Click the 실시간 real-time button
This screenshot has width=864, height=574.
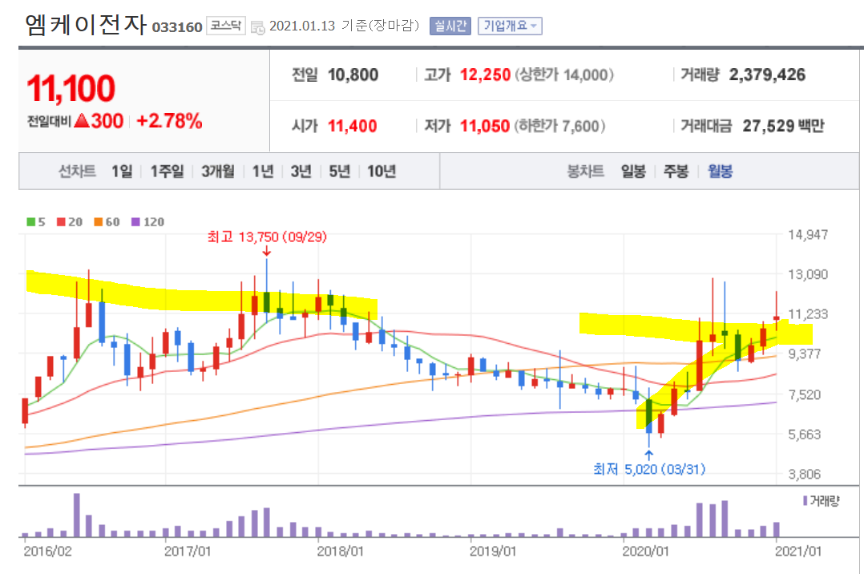pos(450,26)
